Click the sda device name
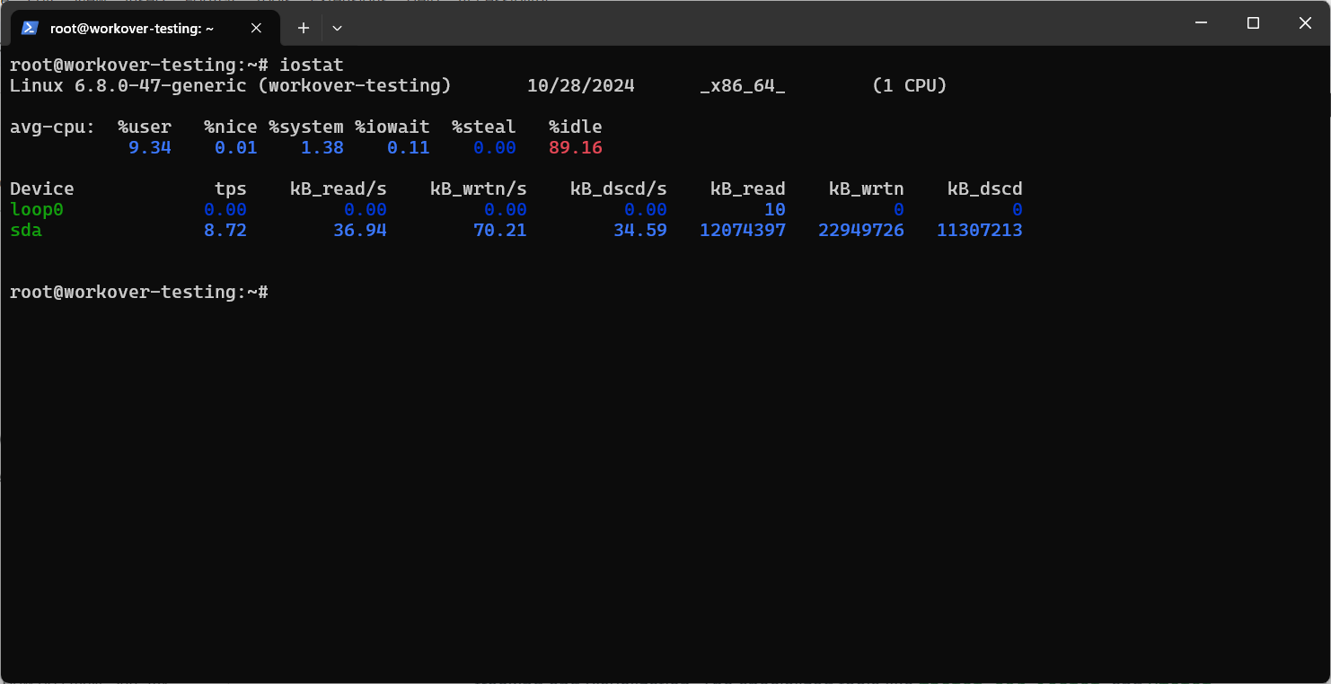Viewport: 1331px width, 684px height. [26, 231]
